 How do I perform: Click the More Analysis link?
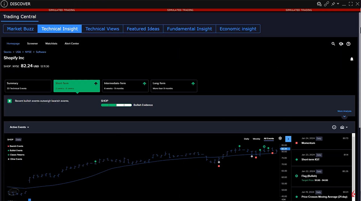tap(344, 111)
